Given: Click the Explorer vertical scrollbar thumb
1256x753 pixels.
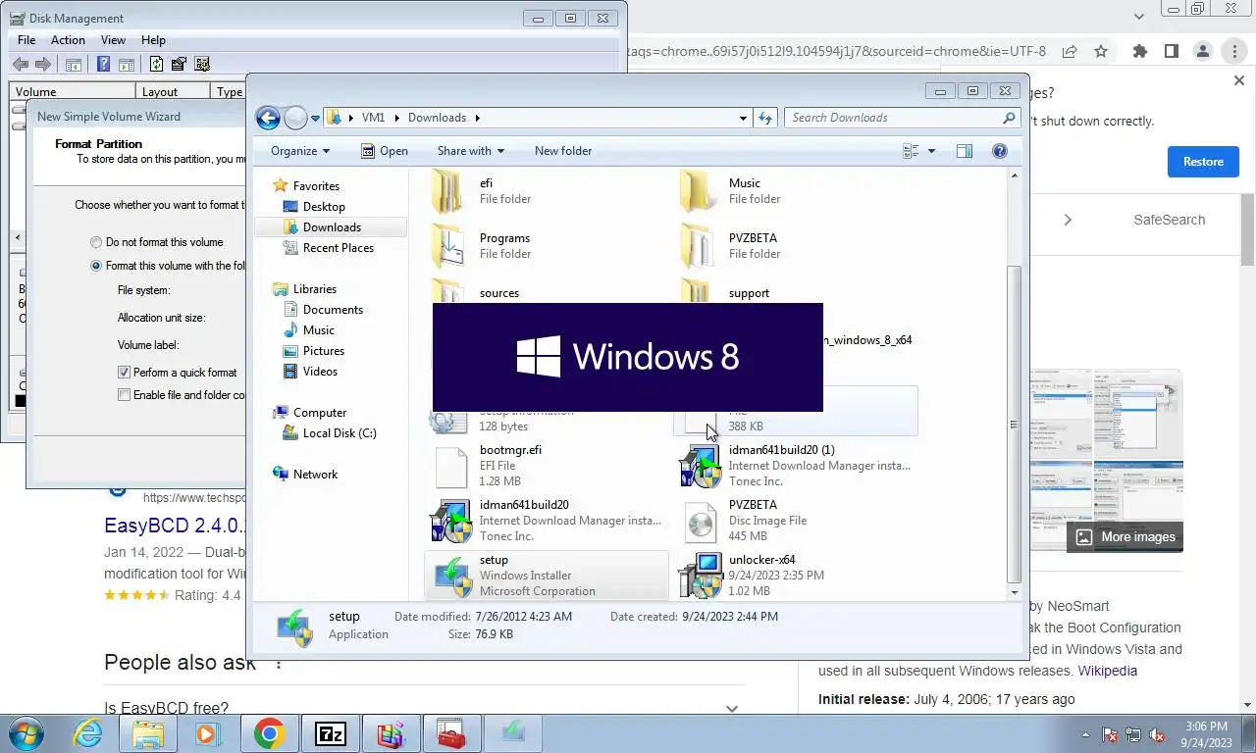Looking at the screenshot, I should click(x=1015, y=424).
